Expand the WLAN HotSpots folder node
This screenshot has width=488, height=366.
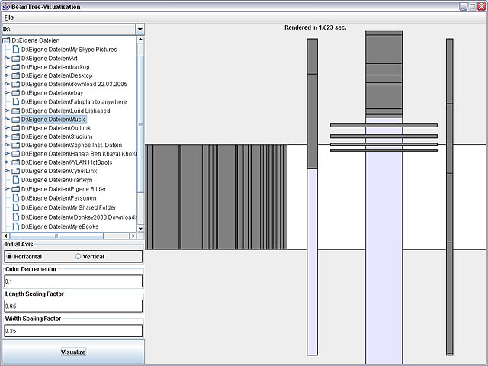[7, 162]
